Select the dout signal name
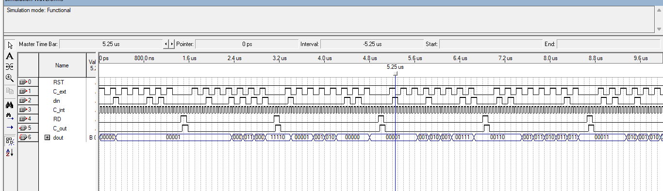This screenshot has height=191, width=663. coord(58,138)
